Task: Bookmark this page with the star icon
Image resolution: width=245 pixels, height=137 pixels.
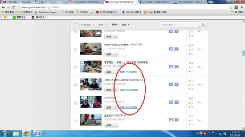Action: click(231, 7)
